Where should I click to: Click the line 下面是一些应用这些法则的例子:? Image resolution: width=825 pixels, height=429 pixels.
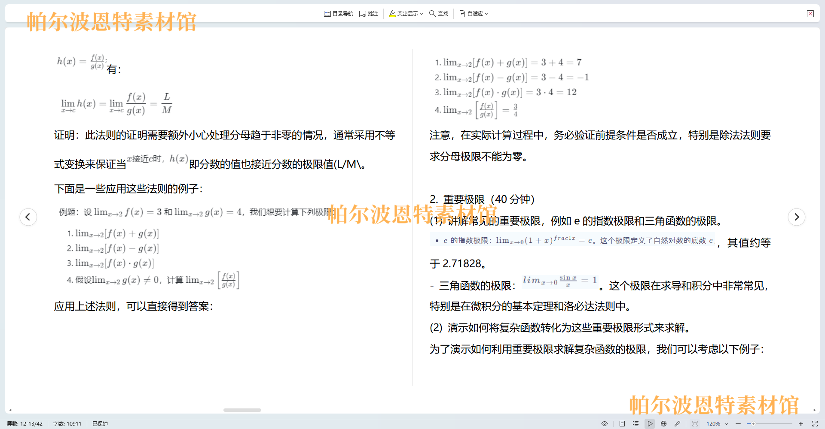click(x=128, y=189)
